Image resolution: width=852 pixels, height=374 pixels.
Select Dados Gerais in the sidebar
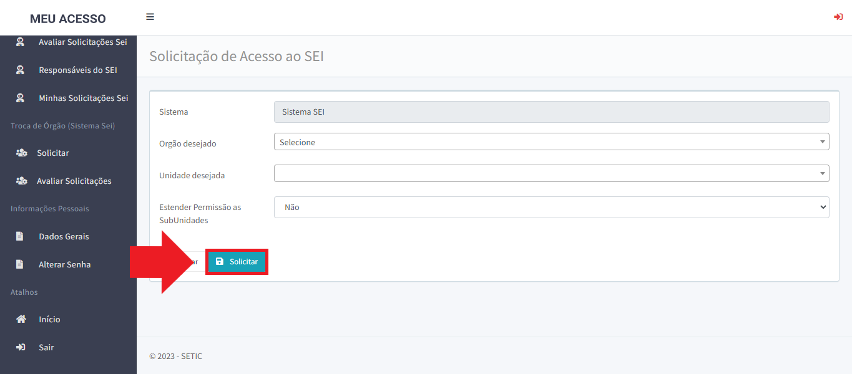click(64, 236)
